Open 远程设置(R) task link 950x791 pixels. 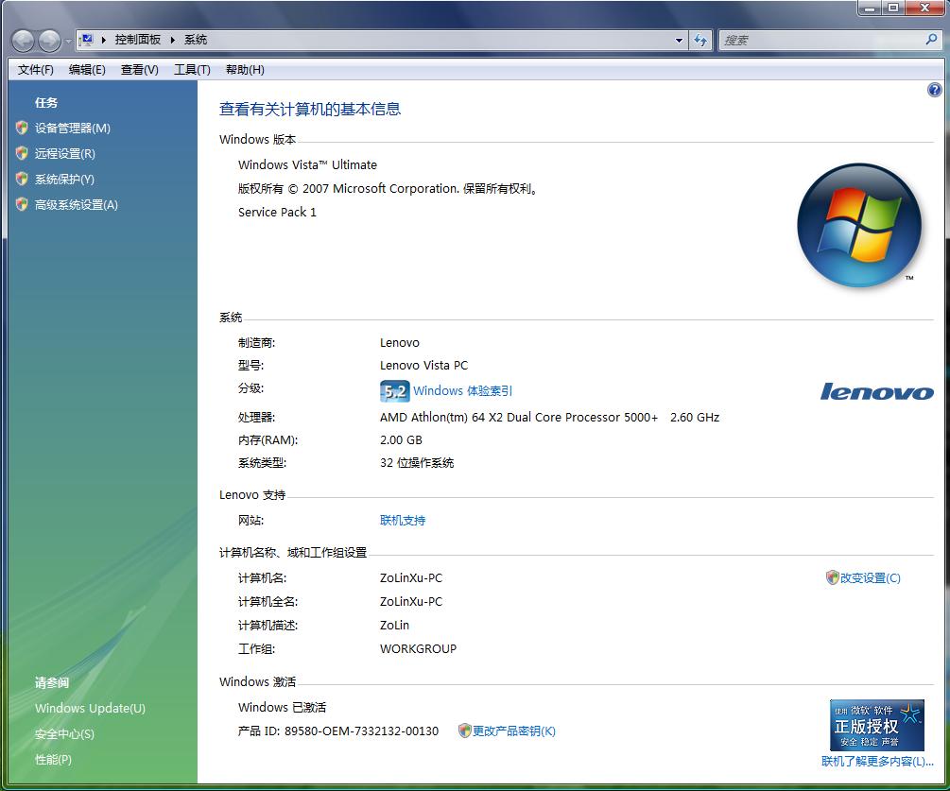65,153
